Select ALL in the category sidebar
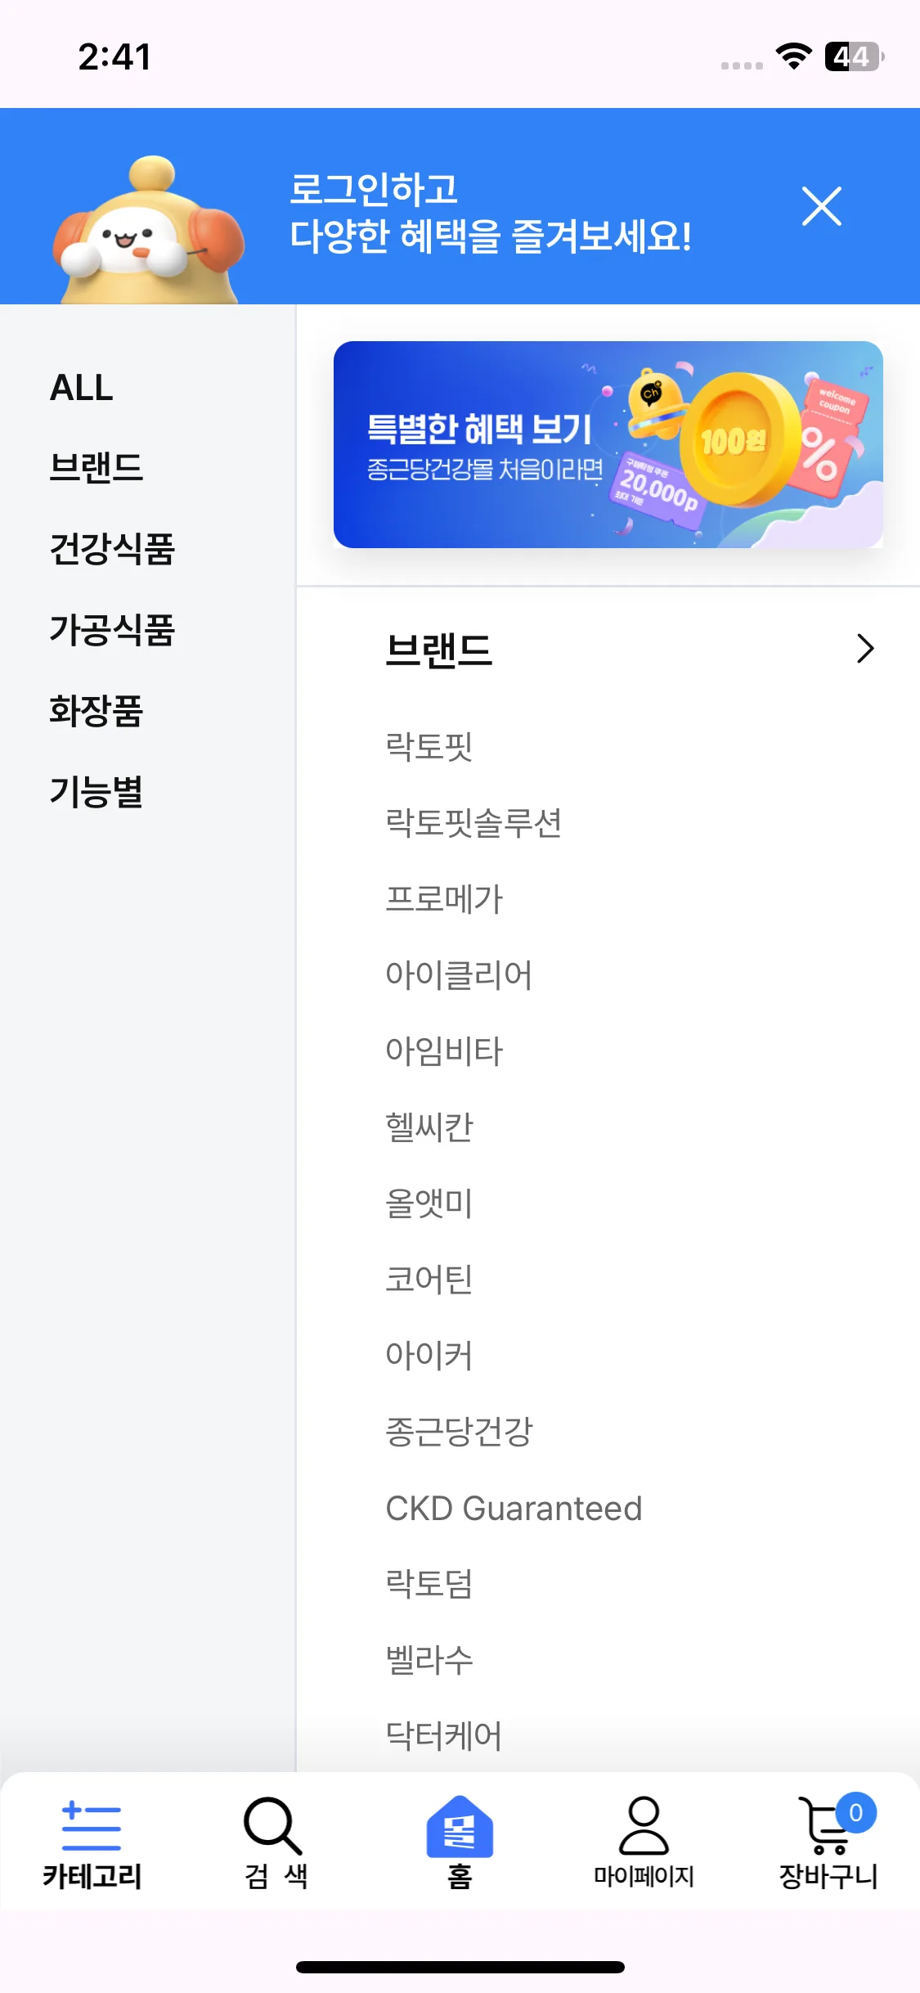The image size is (920, 1993). 82,388
